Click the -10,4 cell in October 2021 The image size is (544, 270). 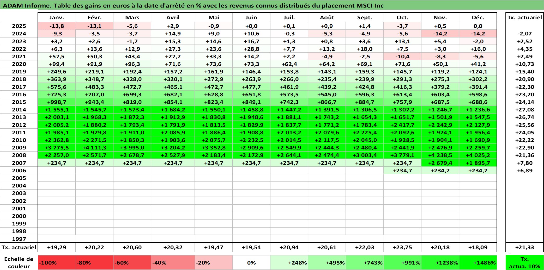pyautogui.click(x=402, y=56)
